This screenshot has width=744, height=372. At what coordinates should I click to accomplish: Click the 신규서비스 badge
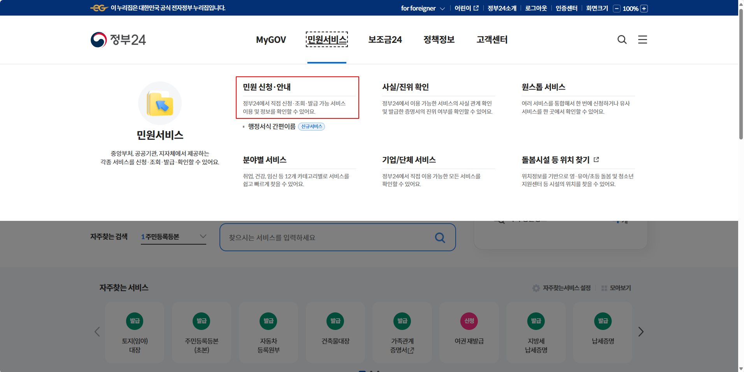311,127
